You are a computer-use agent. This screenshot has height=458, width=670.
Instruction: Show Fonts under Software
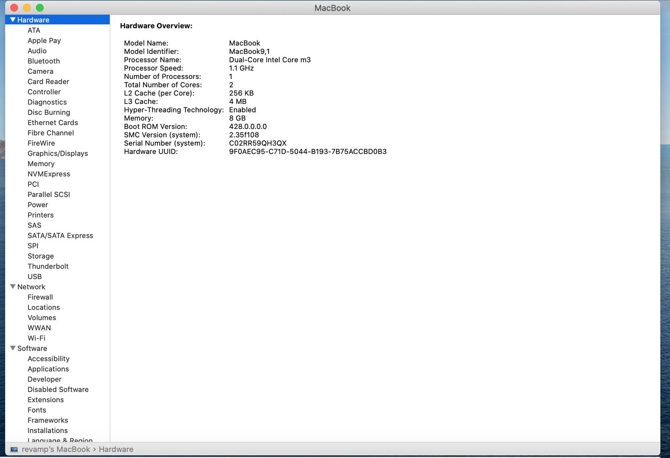click(37, 410)
